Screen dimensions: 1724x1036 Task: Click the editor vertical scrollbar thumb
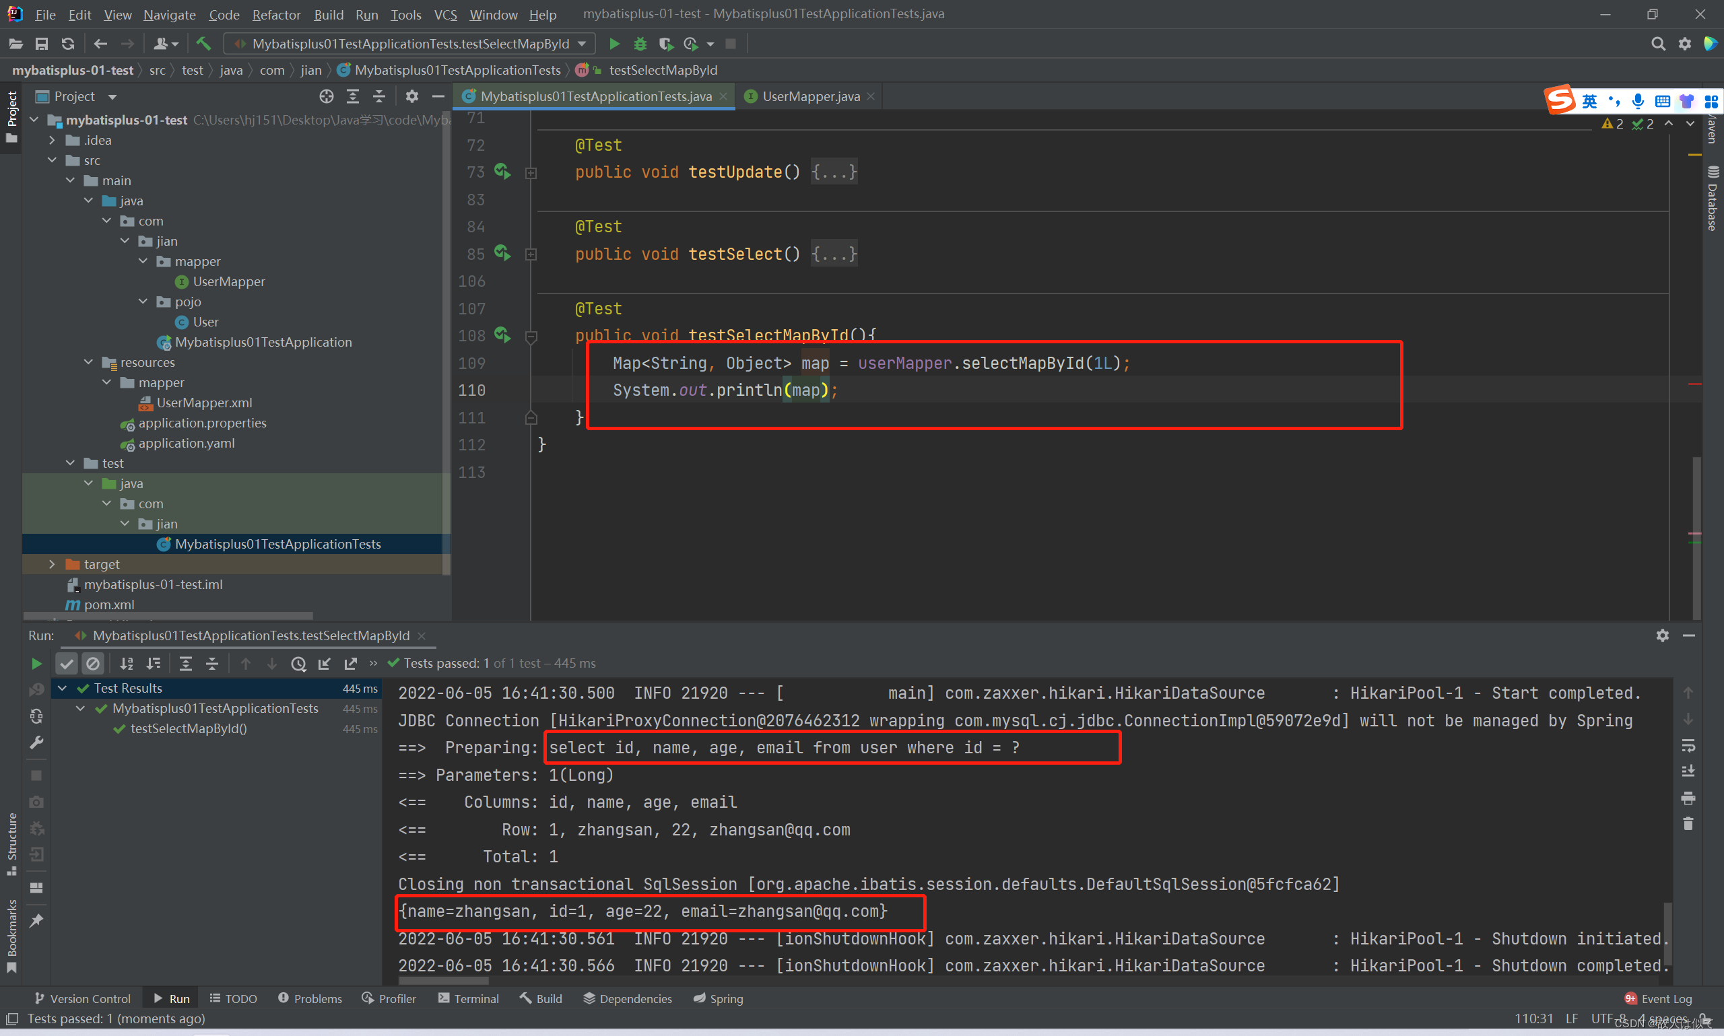[x=1696, y=537]
